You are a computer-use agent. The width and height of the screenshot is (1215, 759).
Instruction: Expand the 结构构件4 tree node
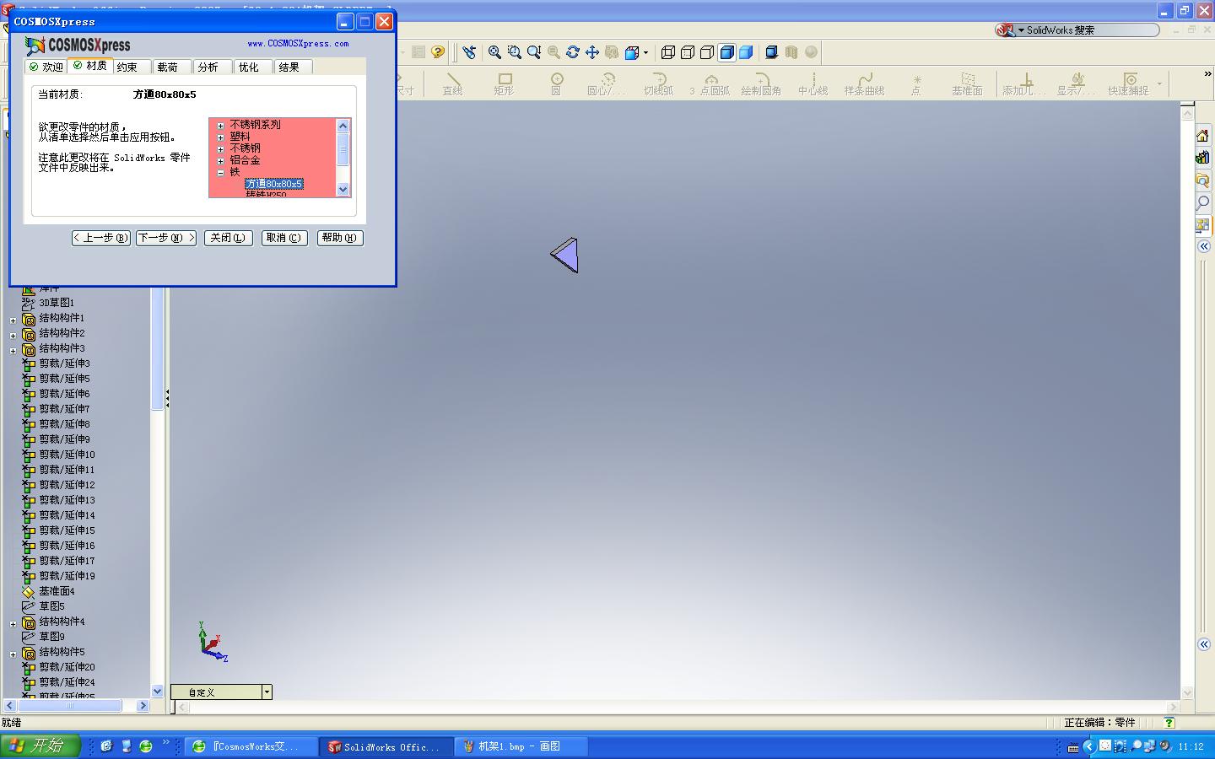[13, 624]
